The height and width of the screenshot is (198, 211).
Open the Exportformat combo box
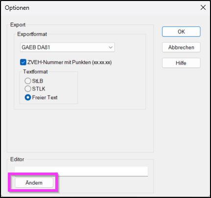coord(67,47)
